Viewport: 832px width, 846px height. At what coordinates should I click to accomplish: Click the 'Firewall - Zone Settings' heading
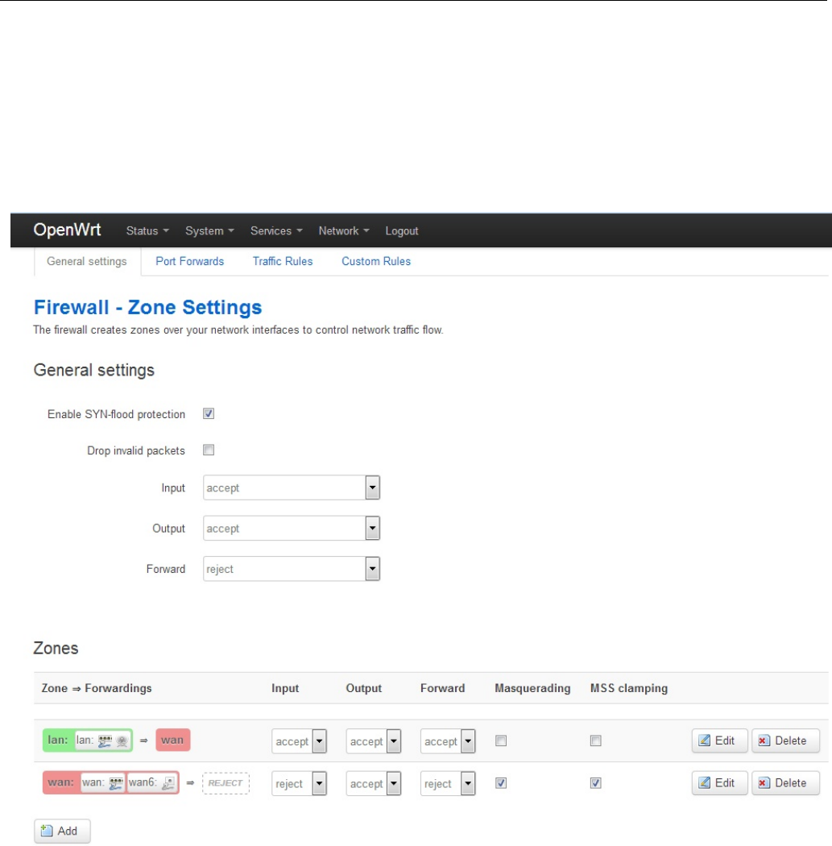click(x=147, y=307)
